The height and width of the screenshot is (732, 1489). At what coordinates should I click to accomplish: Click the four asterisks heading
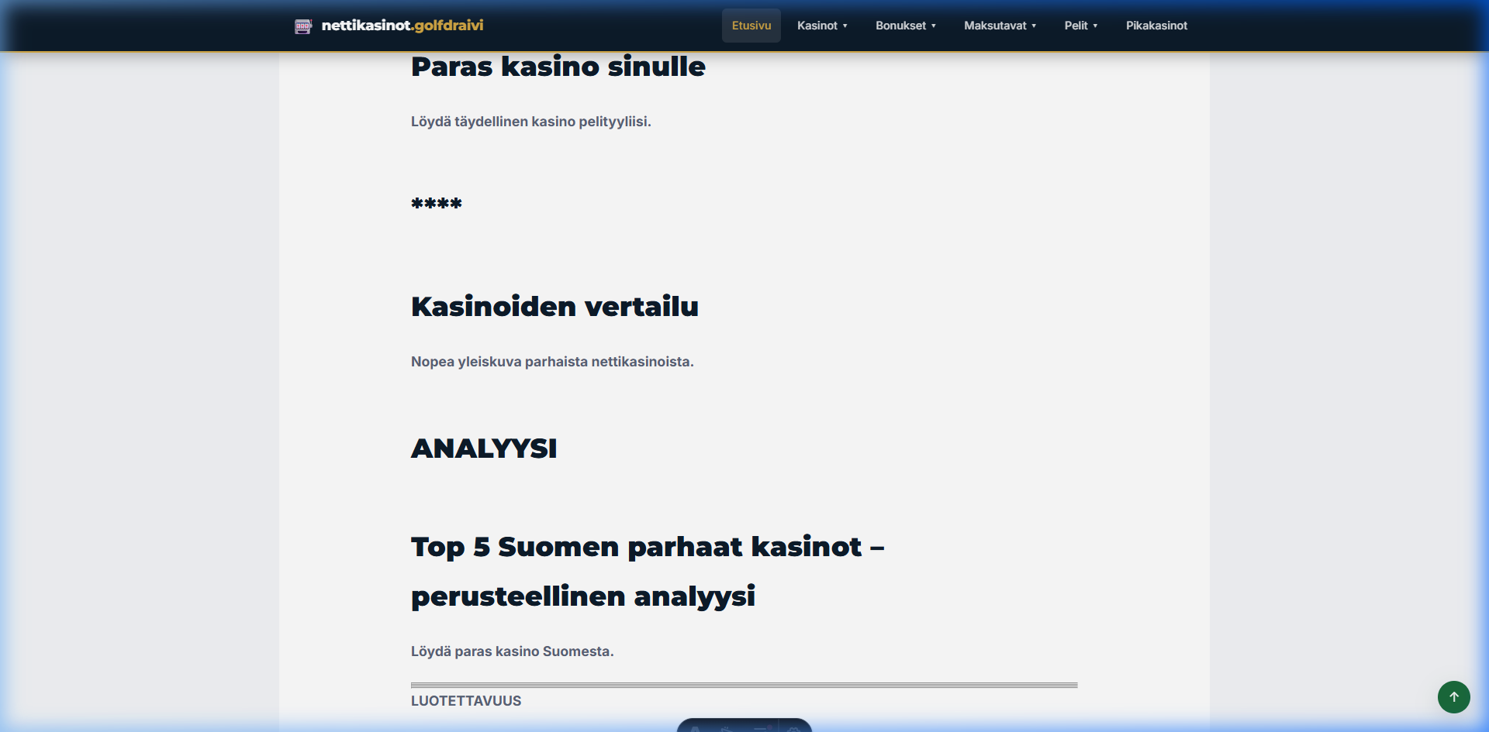coord(436,204)
